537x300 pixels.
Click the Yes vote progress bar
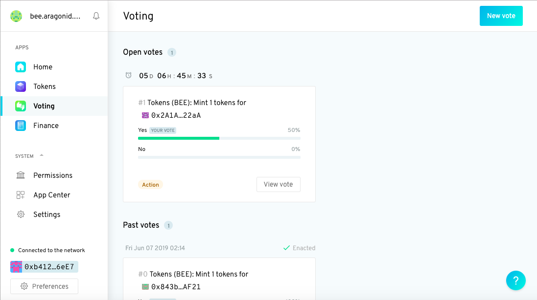tap(219, 138)
